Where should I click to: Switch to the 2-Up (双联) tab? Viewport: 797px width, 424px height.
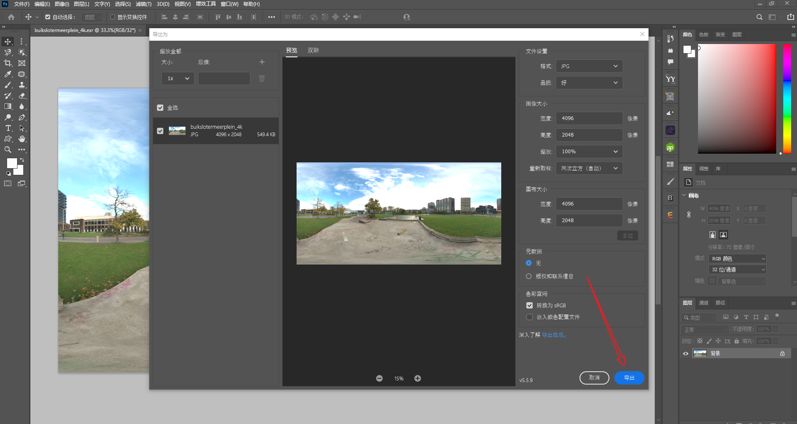(313, 50)
